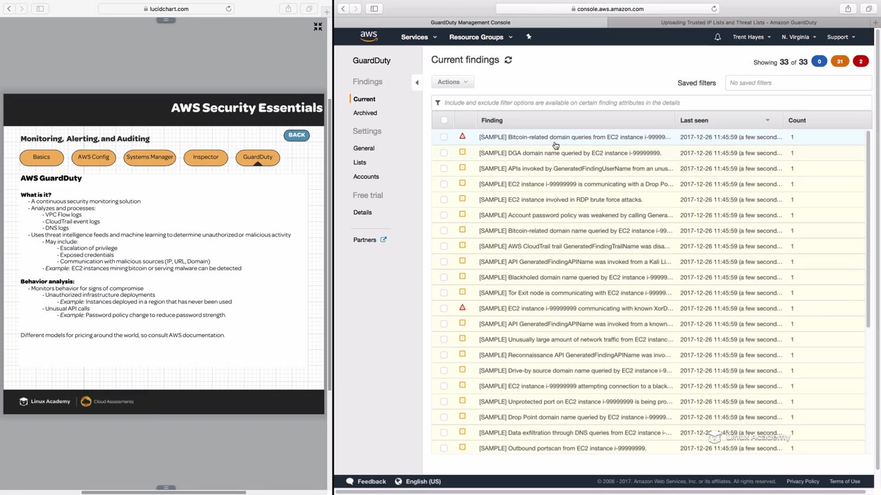The width and height of the screenshot is (881, 495).
Task: Check the DGA domain name finding checkbox
Action: [444, 153]
